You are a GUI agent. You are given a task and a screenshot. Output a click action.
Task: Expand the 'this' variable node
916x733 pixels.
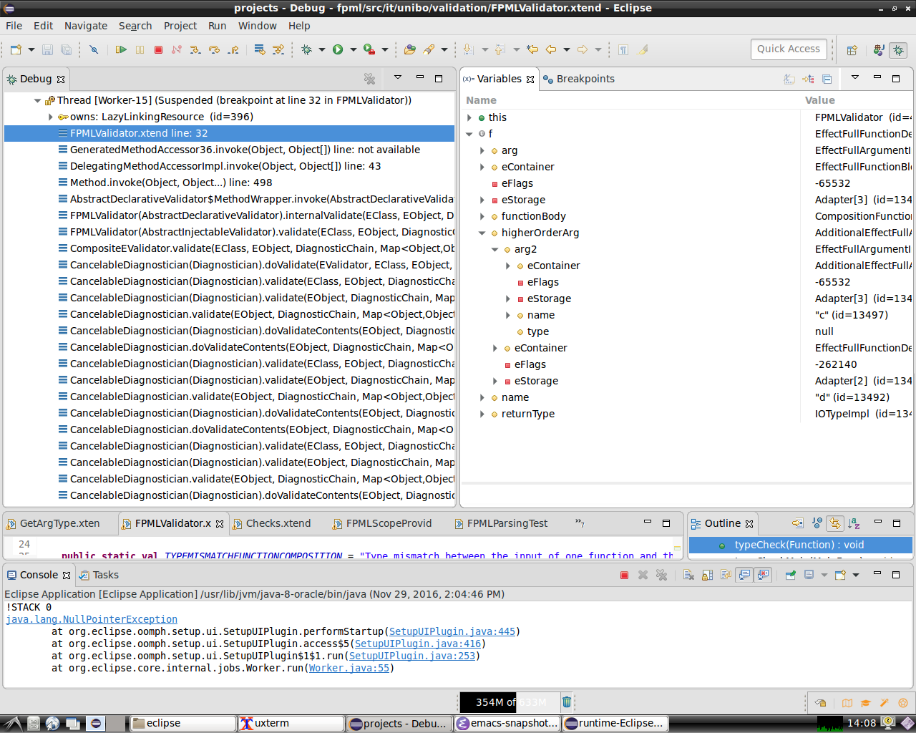pyautogui.click(x=469, y=117)
